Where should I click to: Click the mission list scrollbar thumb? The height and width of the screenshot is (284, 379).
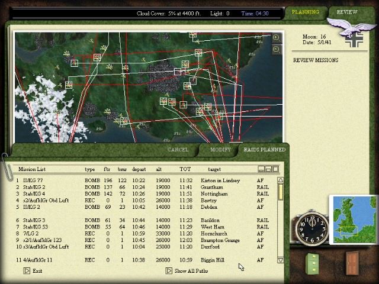pos(280,192)
